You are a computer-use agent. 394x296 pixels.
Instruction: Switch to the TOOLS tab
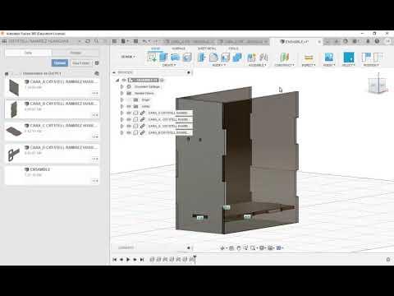point(233,49)
